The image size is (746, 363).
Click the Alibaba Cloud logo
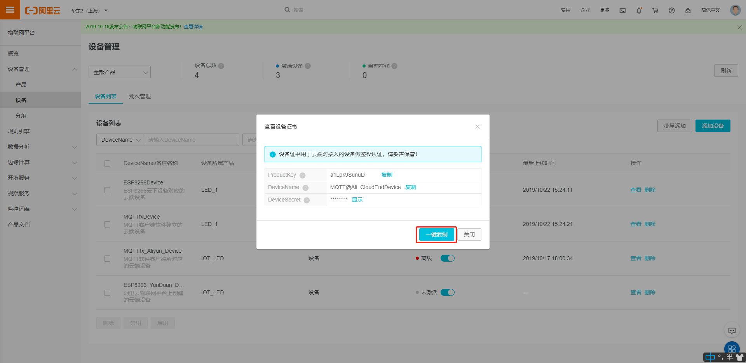pyautogui.click(x=43, y=10)
